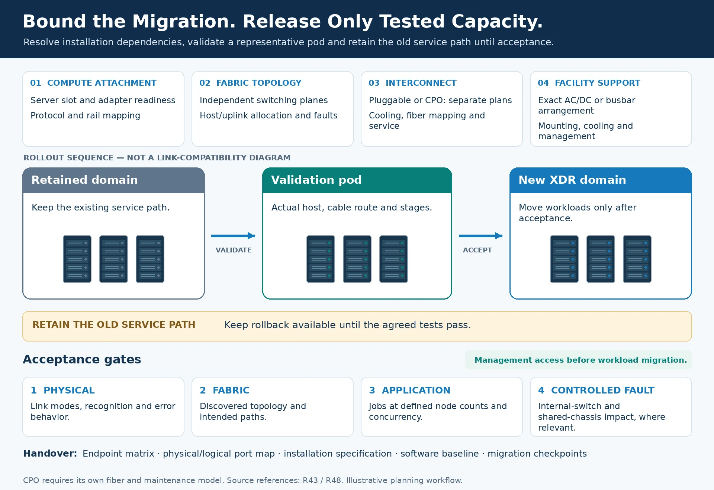This screenshot has height=490, width=714.
Task: Click 'Independent switching planes' text
Action: (x=264, y=100)
